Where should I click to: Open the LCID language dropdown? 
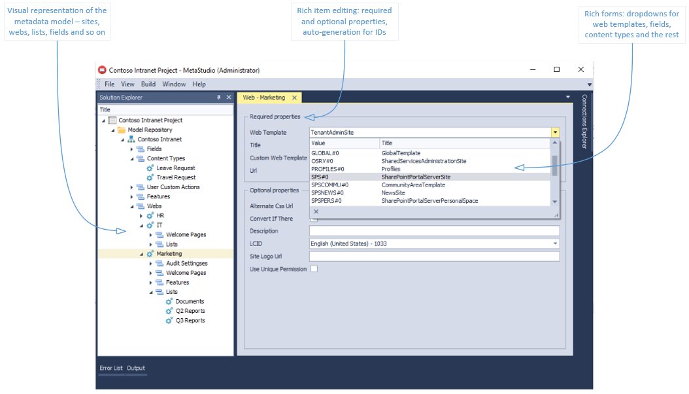pos(554,243)
